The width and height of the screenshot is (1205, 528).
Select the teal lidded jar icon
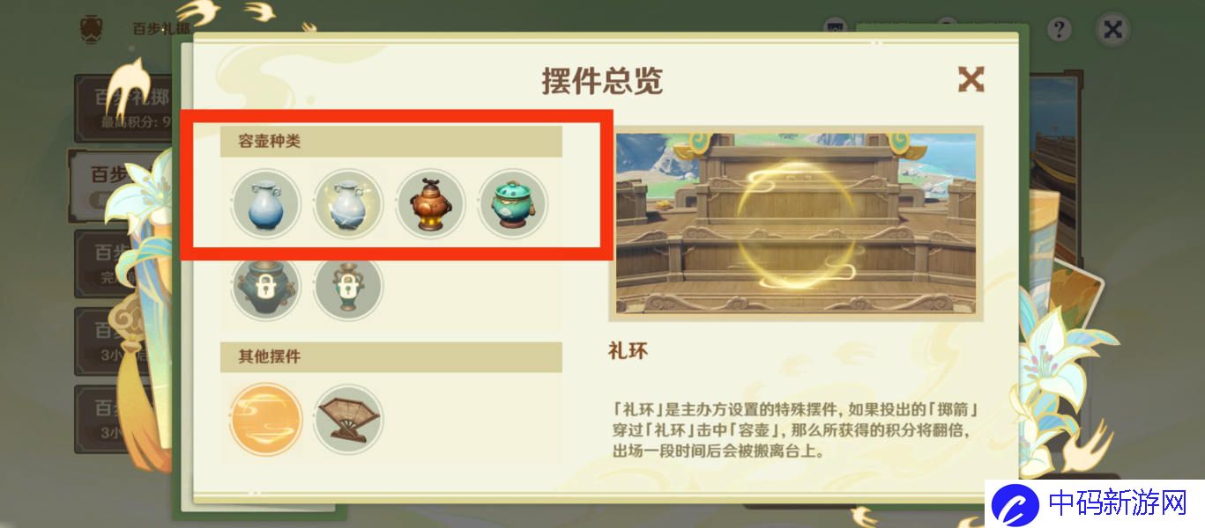tap(512, 204)
